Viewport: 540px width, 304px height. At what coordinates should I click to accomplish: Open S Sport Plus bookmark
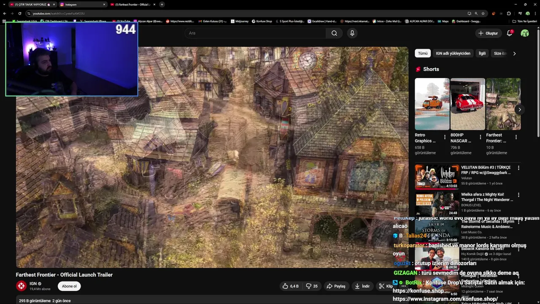coord(290,21)
